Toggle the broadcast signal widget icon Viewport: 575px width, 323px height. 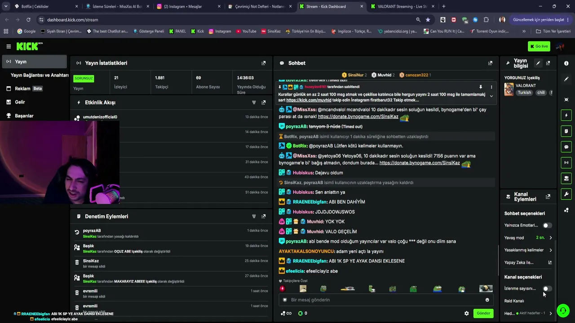click(566, 162)
